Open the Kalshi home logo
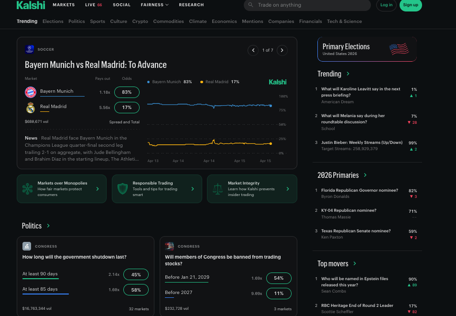The height and width of the screenshot is (316, 456). [x=31, y=5]
